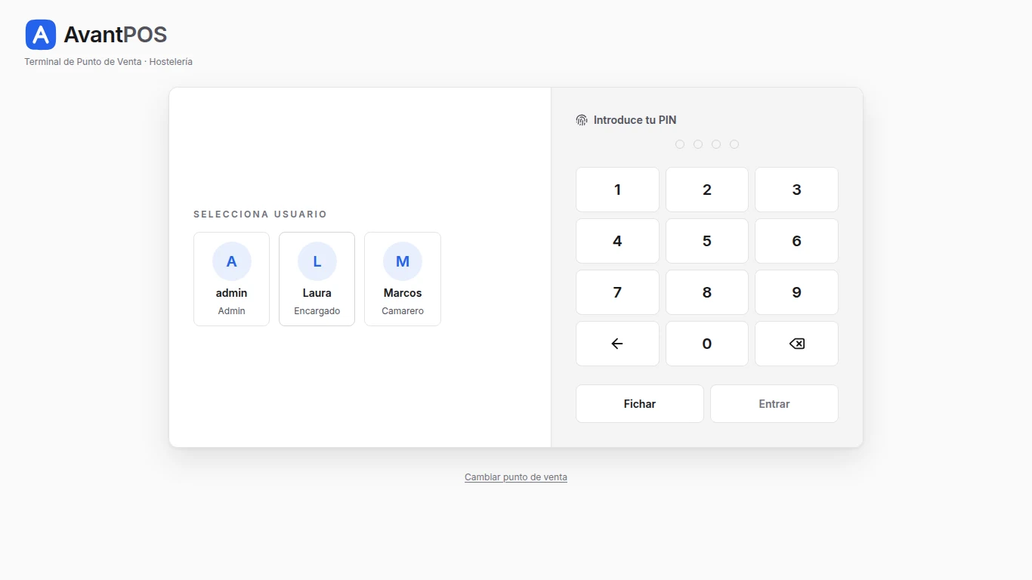Click the SELECCIONA USUARIO heading
Screen dimensions: 1032x580
click(x=261, y=214)
